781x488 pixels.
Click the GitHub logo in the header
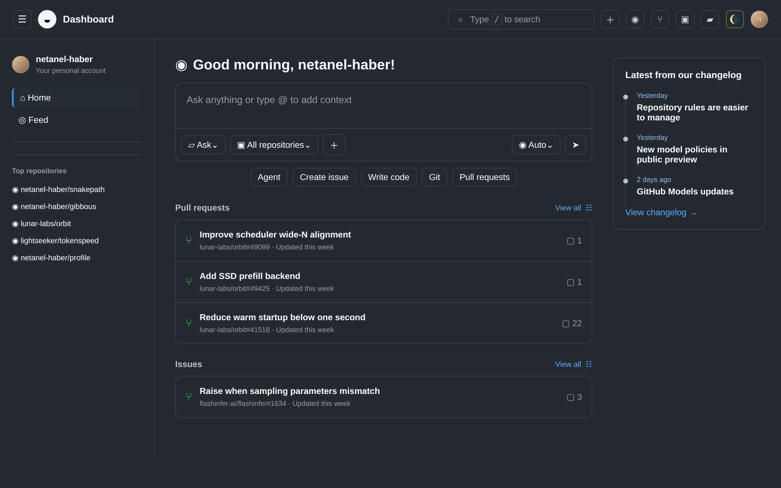click(47, 19)
